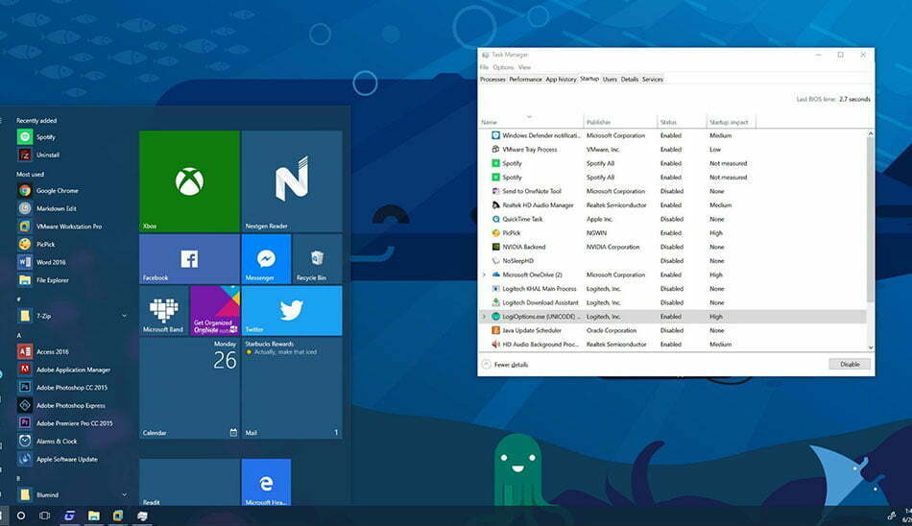The height and width of the screenshot is (526, 912).
Task: Select the Java Update Scheduler row
Action: point(672,330)
